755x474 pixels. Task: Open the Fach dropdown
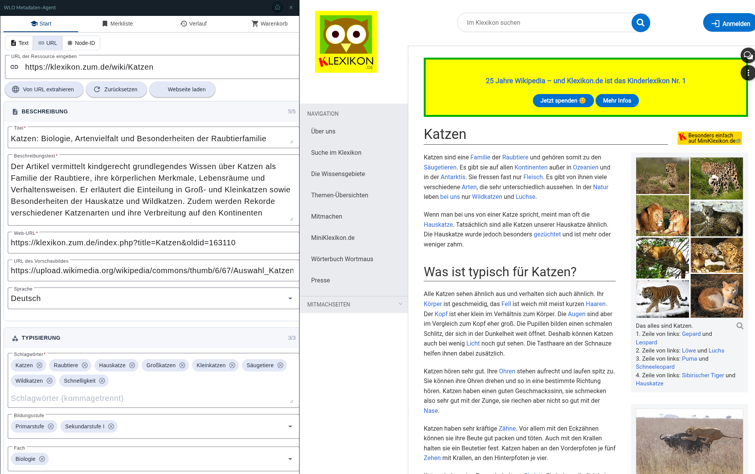(290, 459)
